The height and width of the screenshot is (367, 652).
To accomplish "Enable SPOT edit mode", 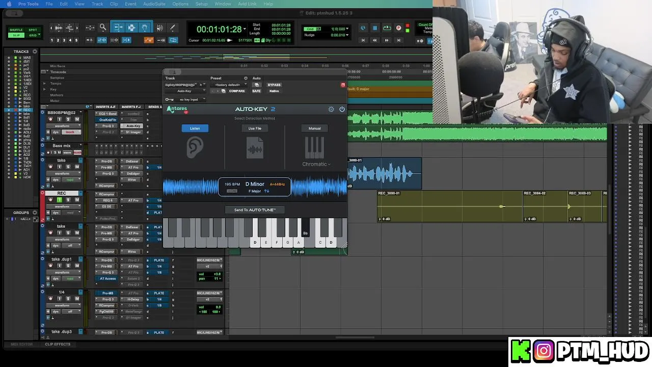I will click(33, 30).
